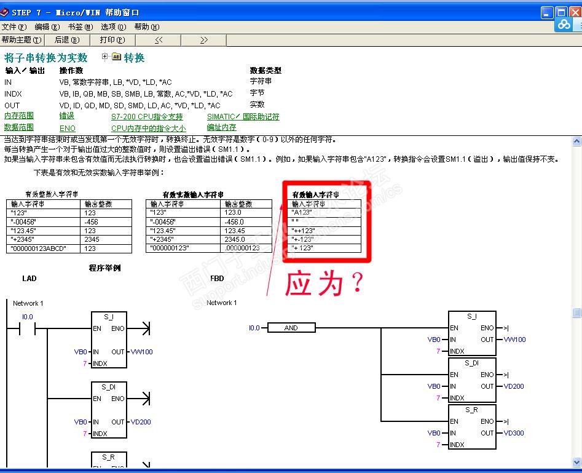
Task: Click the blue cloud icon at top right
Action: 564,25
